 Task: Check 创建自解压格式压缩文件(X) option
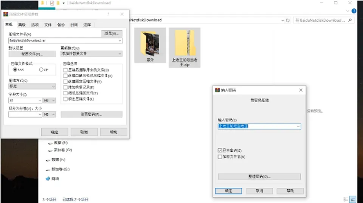point(65,75)
